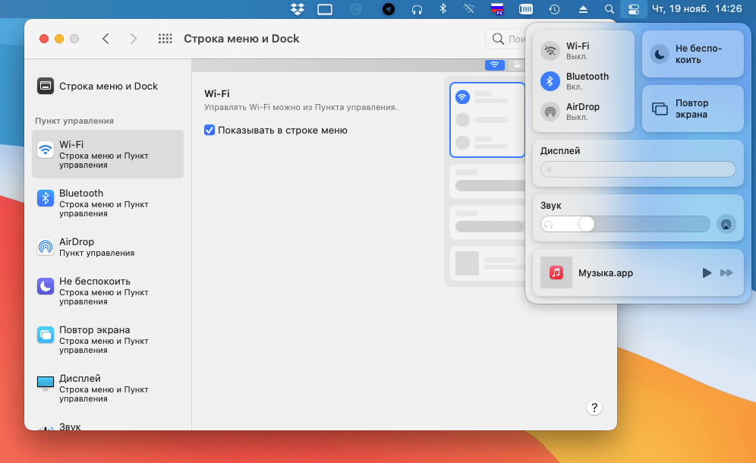Click the memory/battery bar icon in menu bar
Image resolution: width=756 pixels, height=463 pixels.
(526, 9)
